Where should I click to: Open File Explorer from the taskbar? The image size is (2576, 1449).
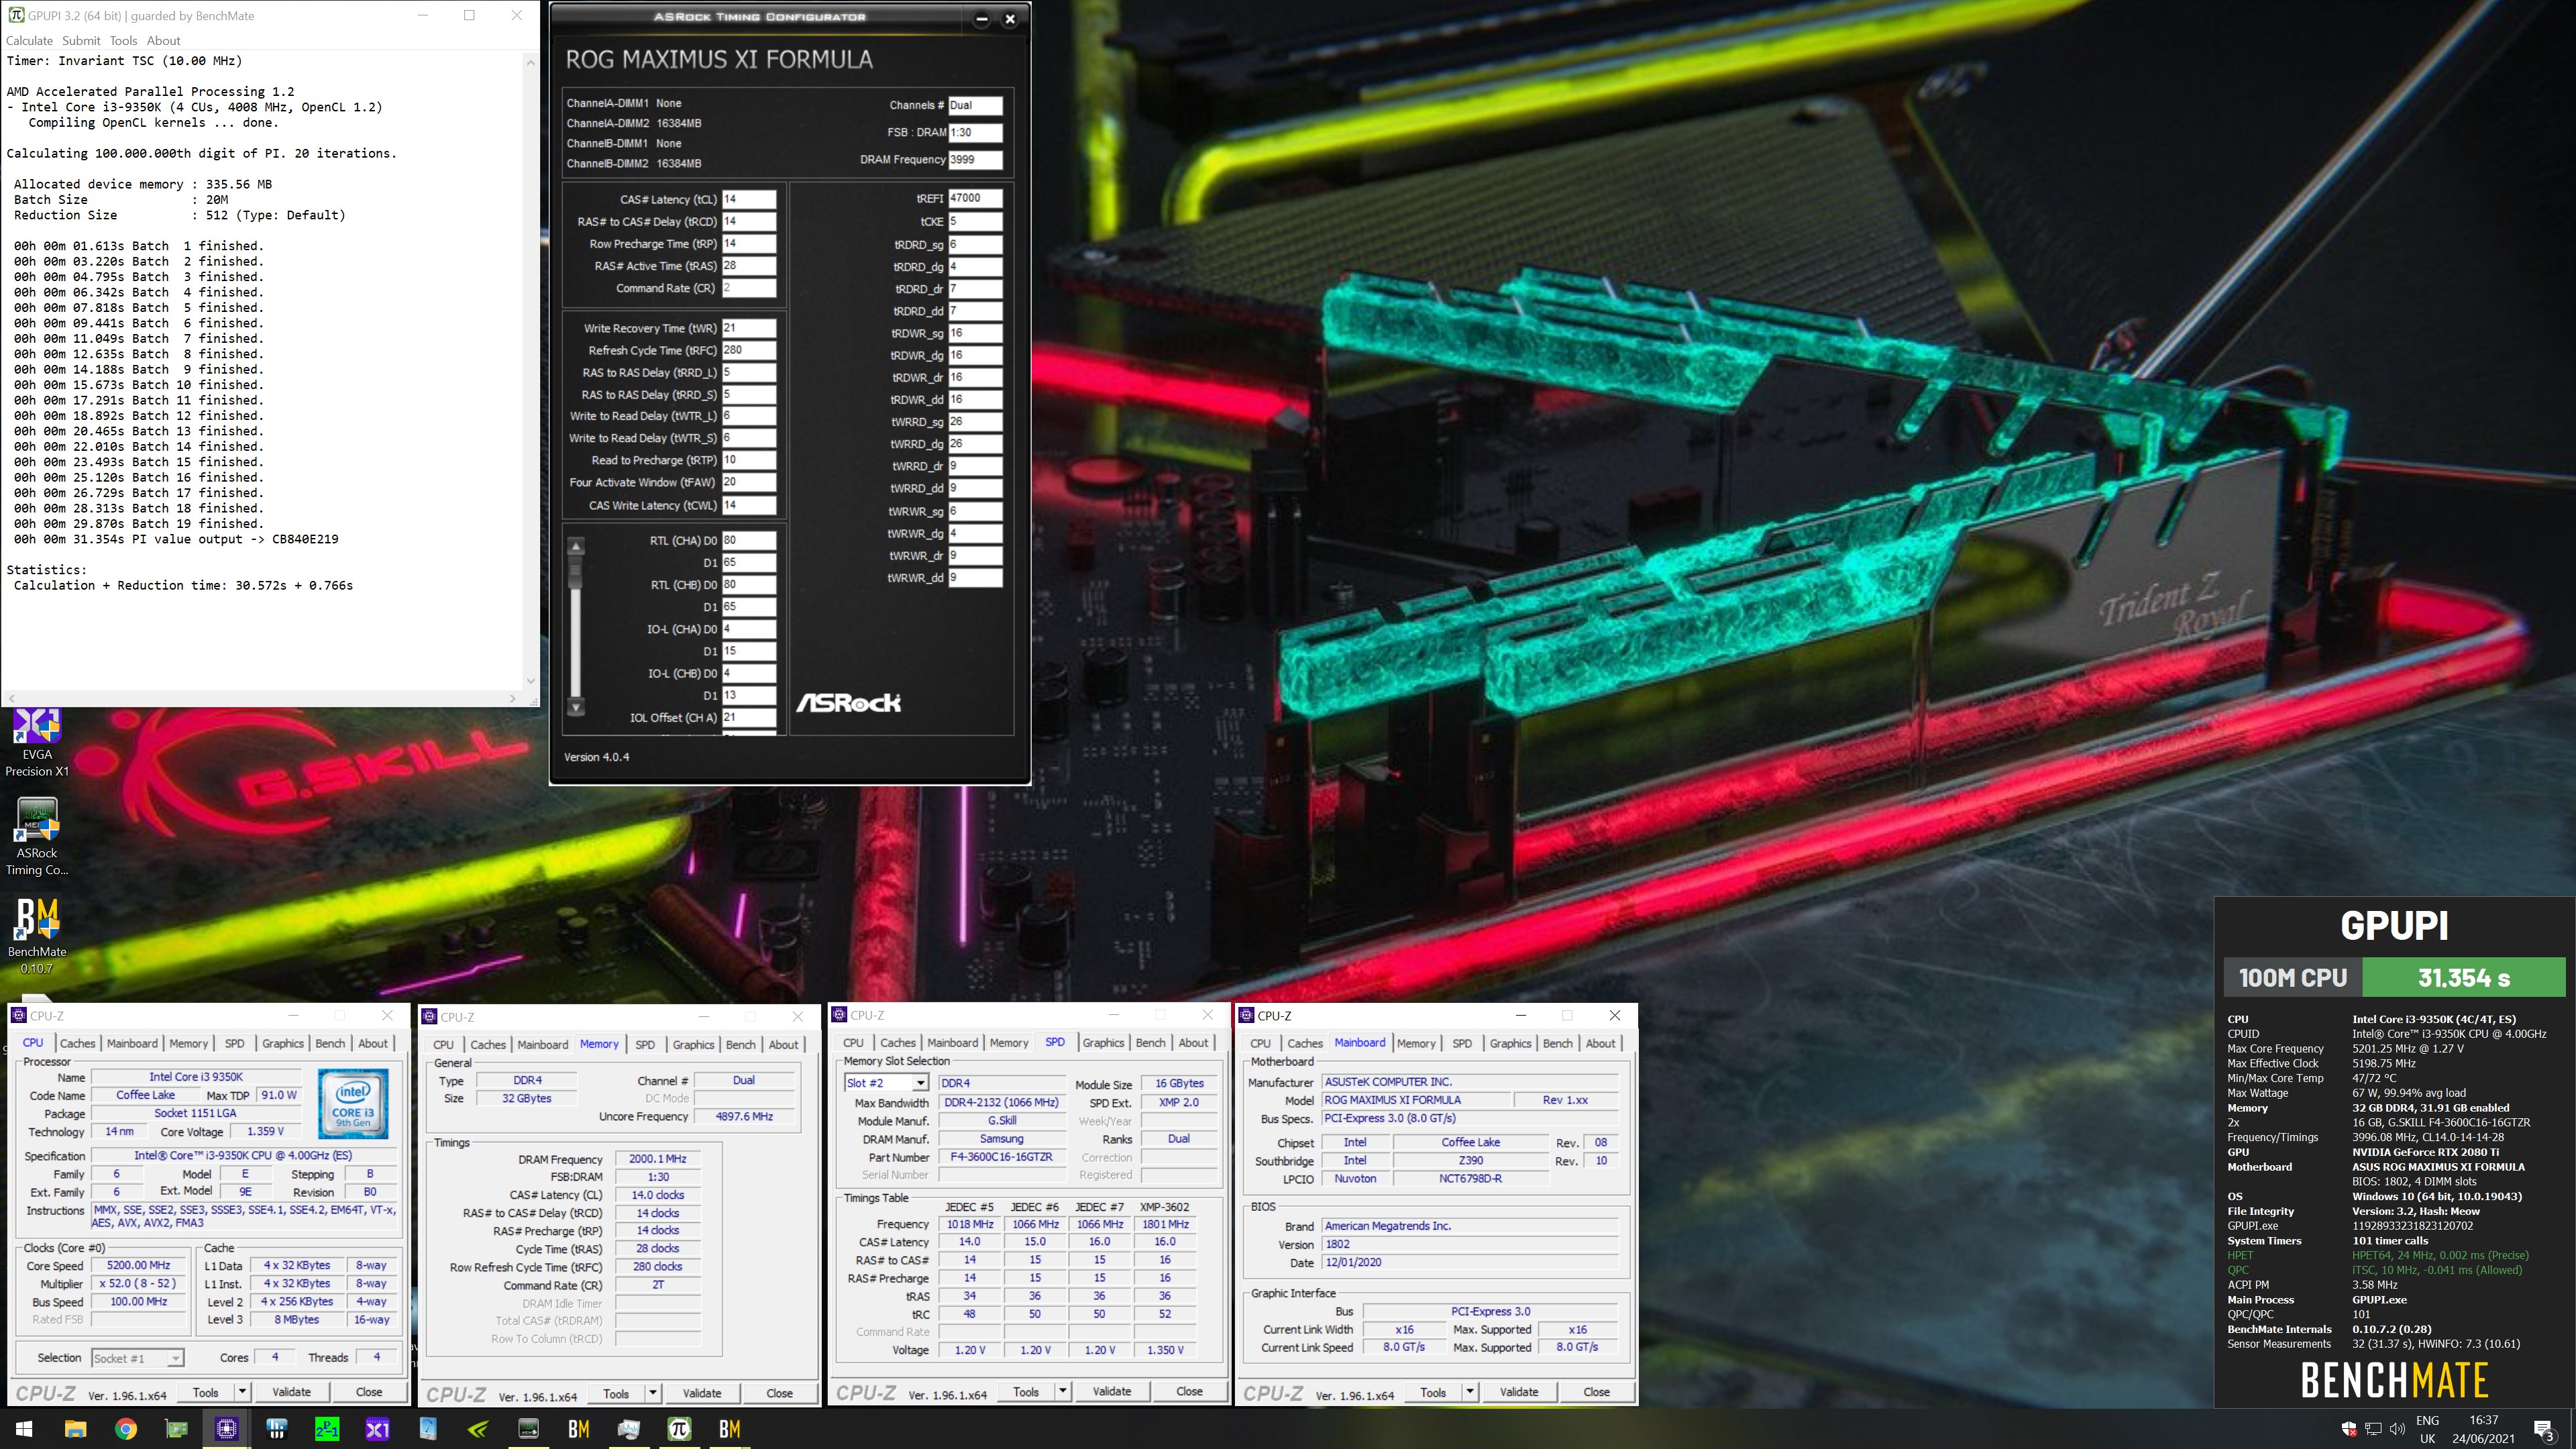pos(75,1429)
